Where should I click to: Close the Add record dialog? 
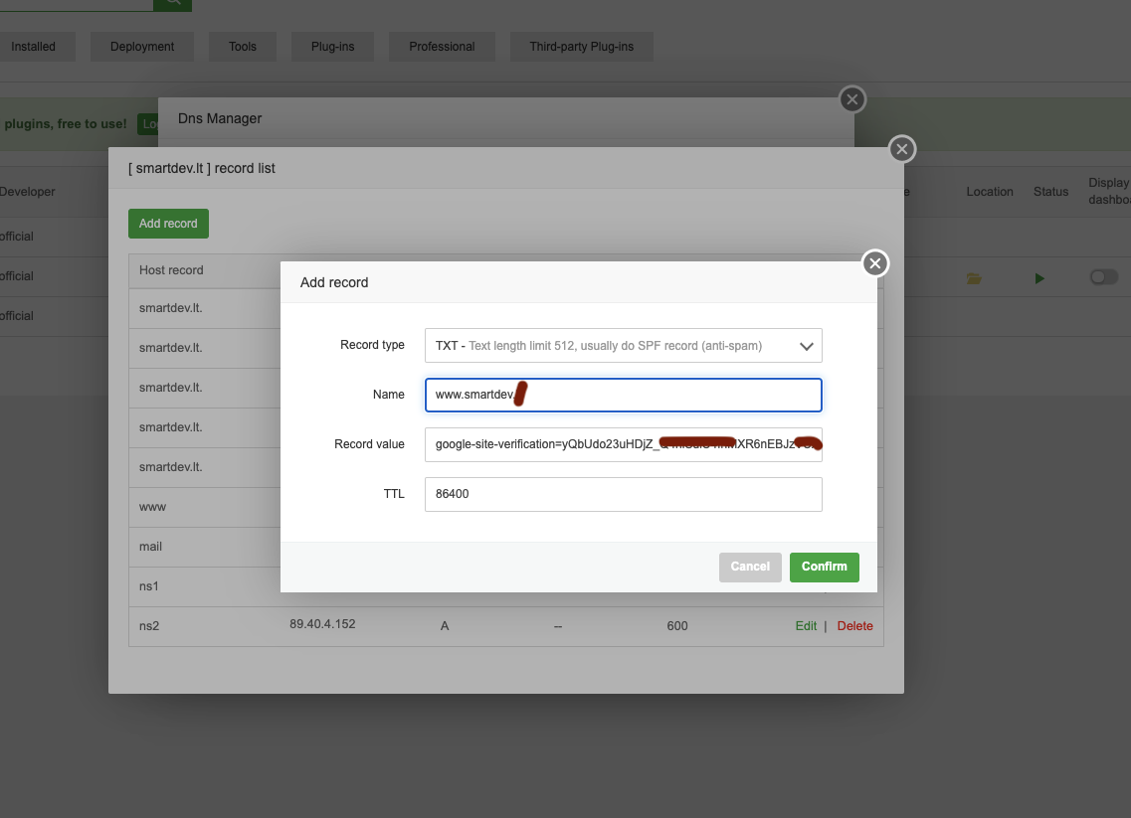point(875,263)
